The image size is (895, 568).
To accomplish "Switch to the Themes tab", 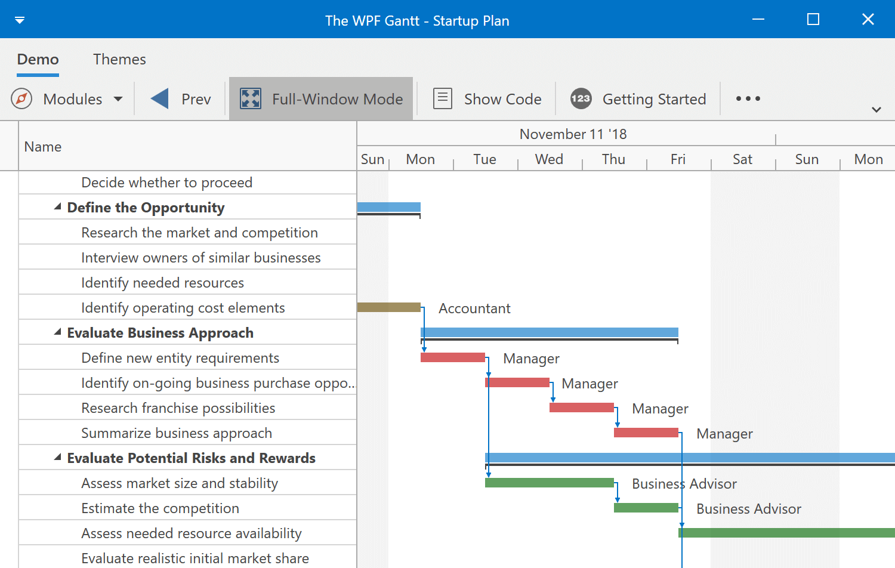I will (119, 59).
